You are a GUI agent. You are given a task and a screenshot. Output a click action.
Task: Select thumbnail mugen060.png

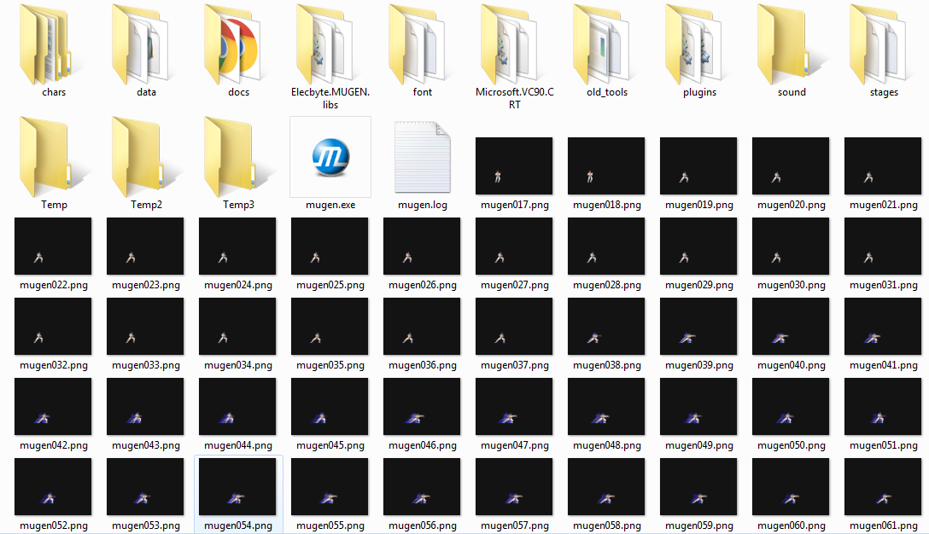pos(791,486)
